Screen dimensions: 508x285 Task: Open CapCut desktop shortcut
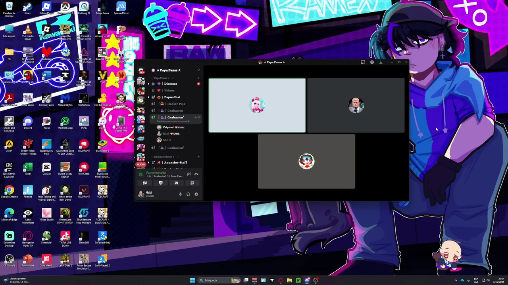tap(46, 169)
